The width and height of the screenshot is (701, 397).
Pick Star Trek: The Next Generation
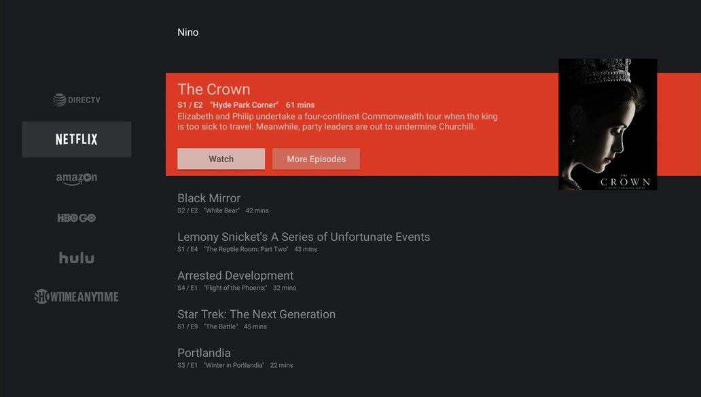(x=256, y=314)
